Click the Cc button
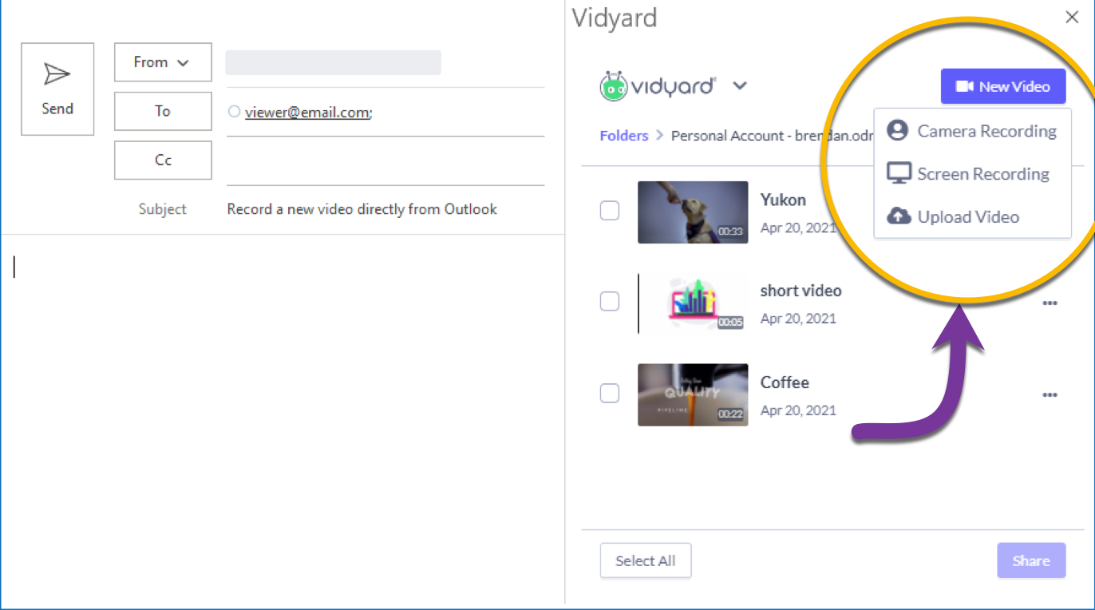 163,160
